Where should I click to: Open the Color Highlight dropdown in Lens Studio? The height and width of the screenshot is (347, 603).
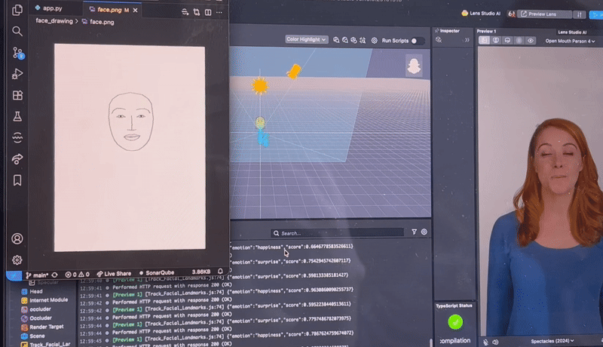(306, 39)
